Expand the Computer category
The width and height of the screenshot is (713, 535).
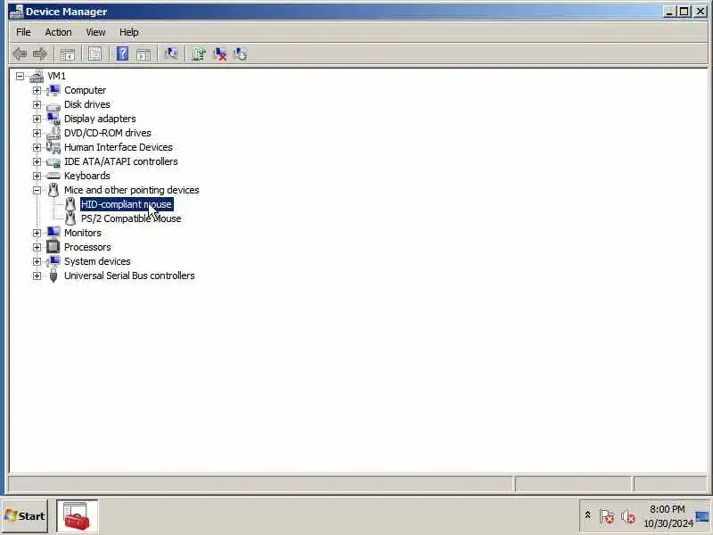coord(37,90)
